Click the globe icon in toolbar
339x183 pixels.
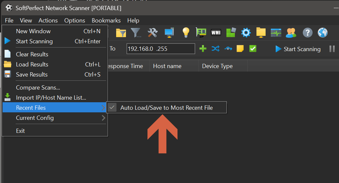322,33
